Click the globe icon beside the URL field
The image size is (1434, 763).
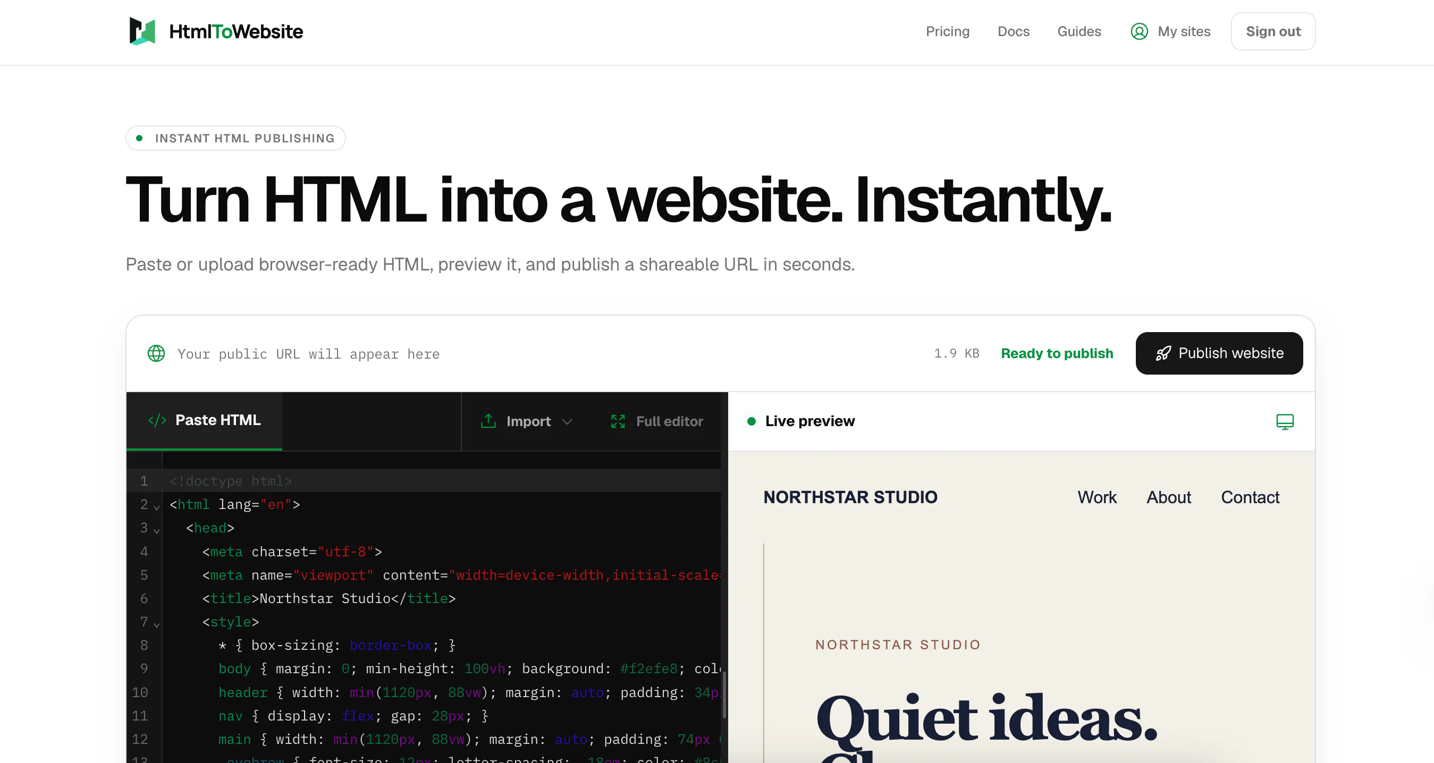click(156, 353)
